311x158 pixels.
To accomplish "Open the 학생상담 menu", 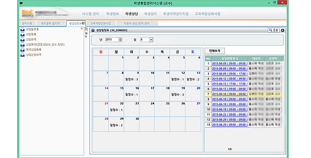I will pos(131,14).
